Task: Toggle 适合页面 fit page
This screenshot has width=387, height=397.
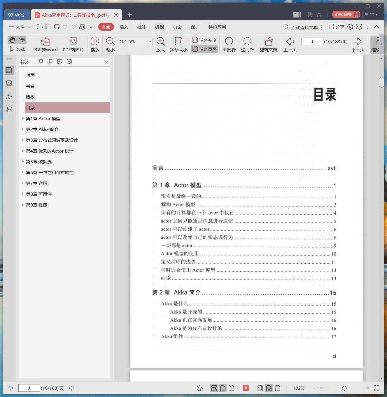Action: (204, 49)
